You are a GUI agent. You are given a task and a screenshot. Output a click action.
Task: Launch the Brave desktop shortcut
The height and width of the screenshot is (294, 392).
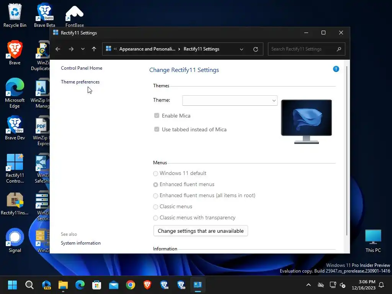click(x=15, y=52)
